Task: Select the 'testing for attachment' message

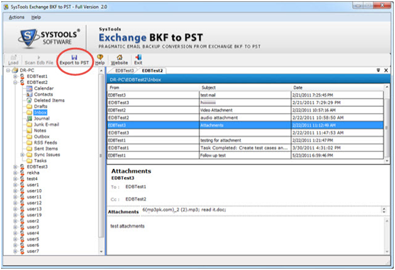Action: pyautogui.click(x=245, y=140)
